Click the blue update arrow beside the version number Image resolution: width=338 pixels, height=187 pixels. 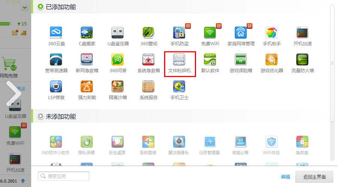[x=23, y=181]
